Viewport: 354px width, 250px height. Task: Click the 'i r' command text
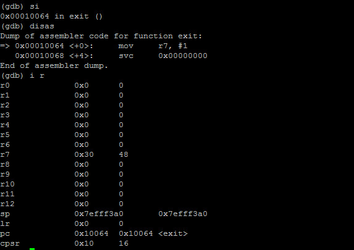(37, 75)
